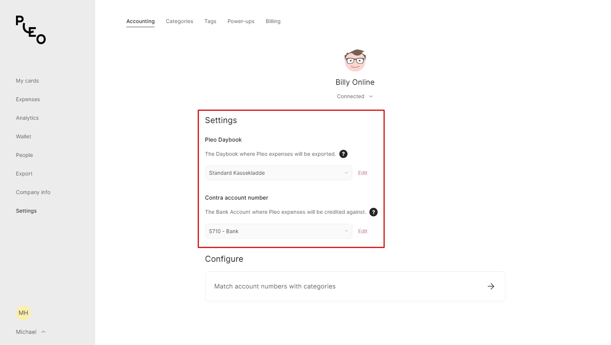Expand the Michael user menu

pos(31,332)
